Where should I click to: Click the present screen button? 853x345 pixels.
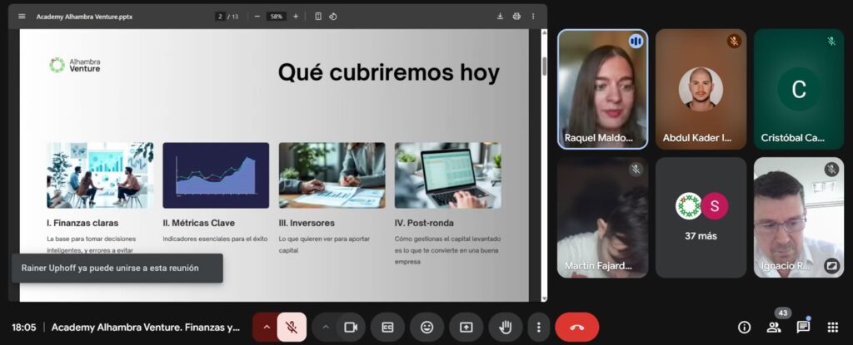tap(466, 328)
